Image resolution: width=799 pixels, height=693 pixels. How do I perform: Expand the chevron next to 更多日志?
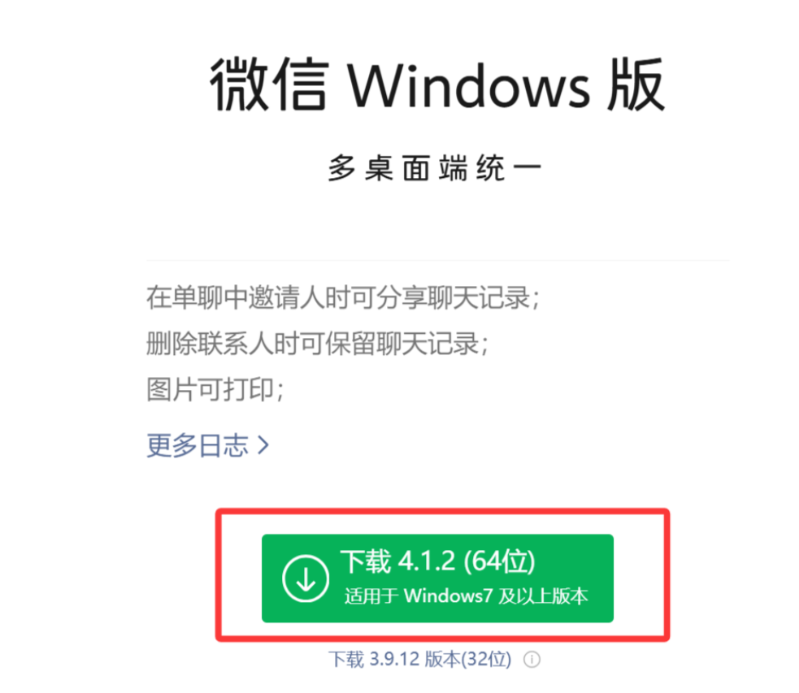[263, 445]
